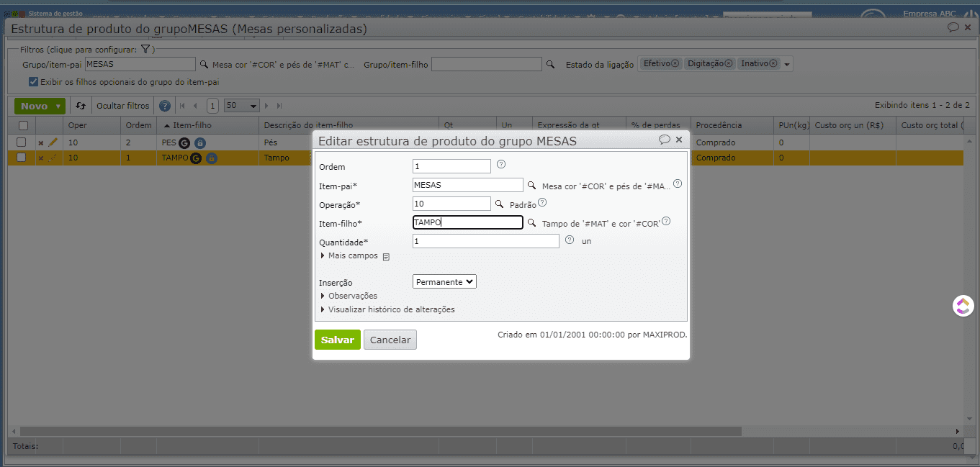
Task: Click Ocultar filtros
Action: coord(123,106)
